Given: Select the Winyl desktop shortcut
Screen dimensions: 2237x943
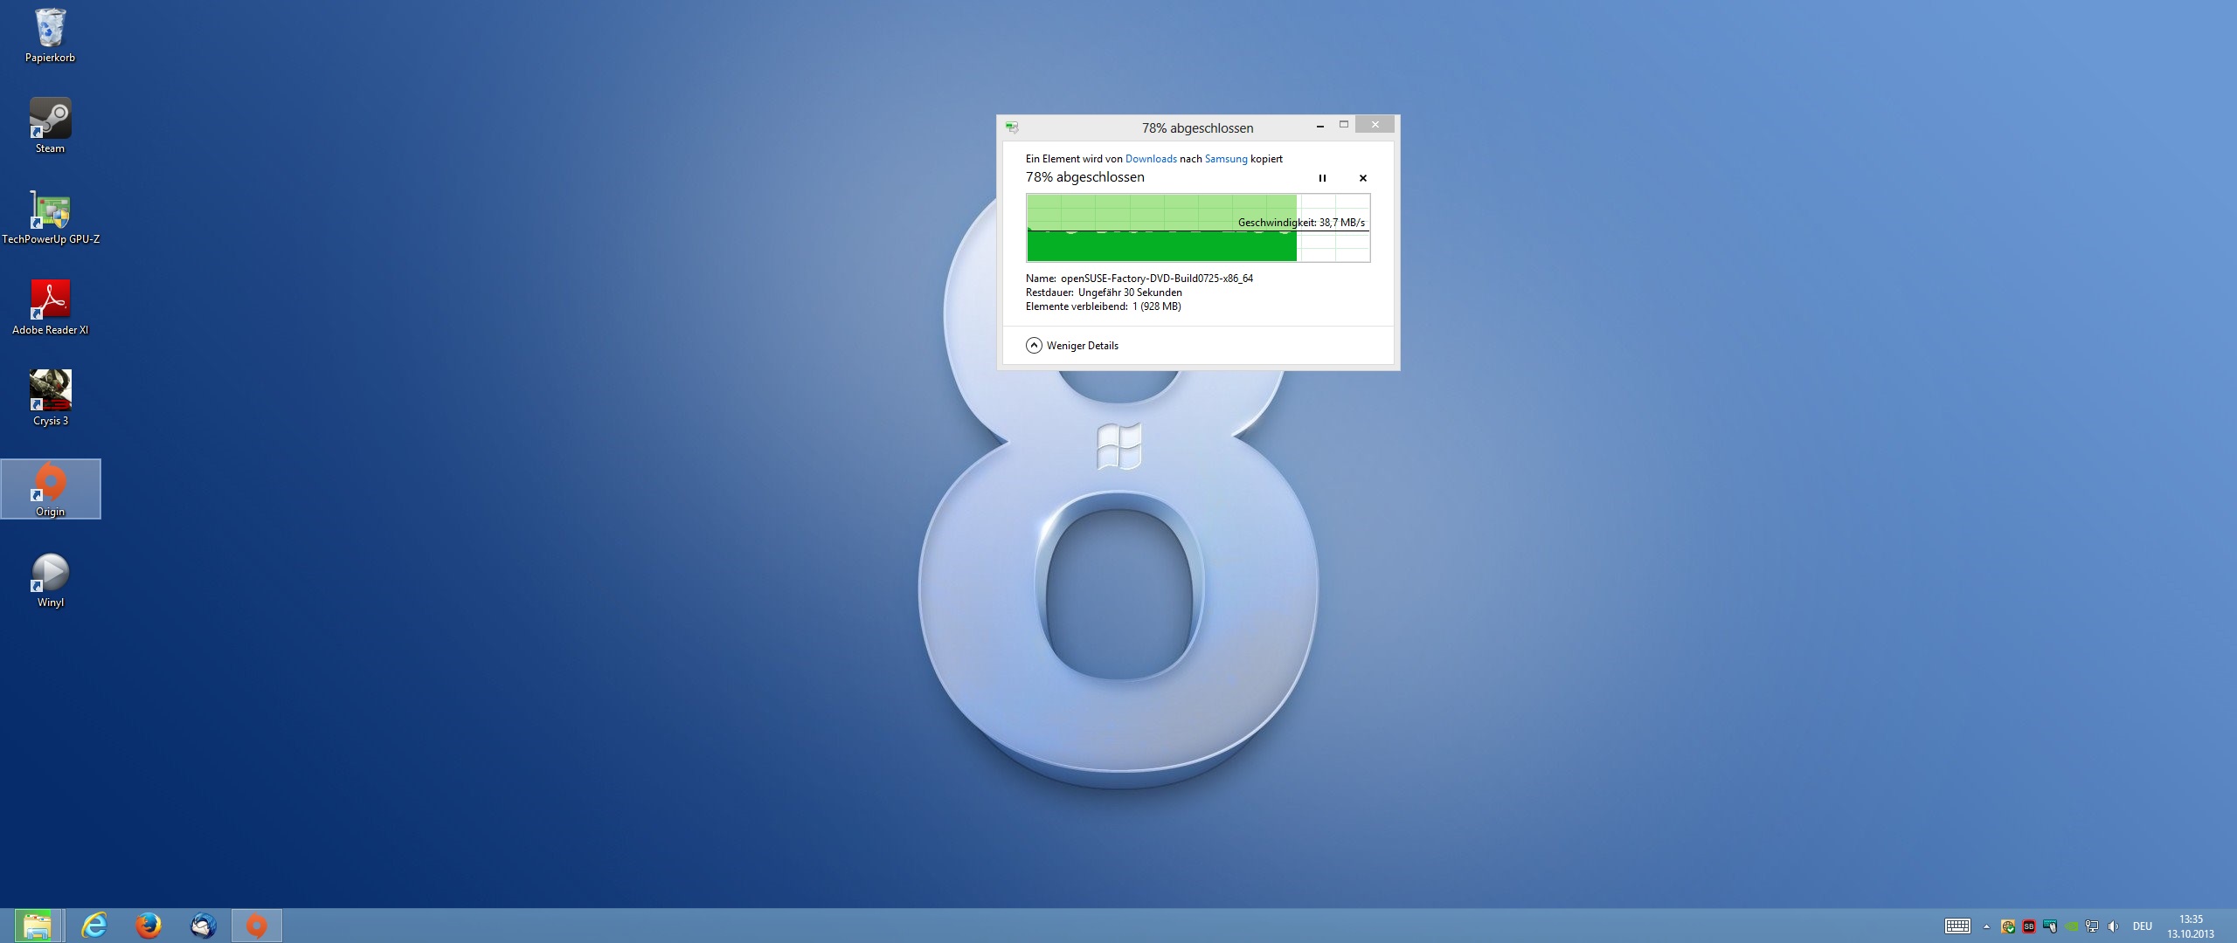Looking at the screenshot, I should (x=50, y=579).
